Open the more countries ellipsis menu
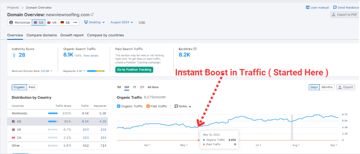The width and height of the screenshot is (360, 154). tap(75, 23)
